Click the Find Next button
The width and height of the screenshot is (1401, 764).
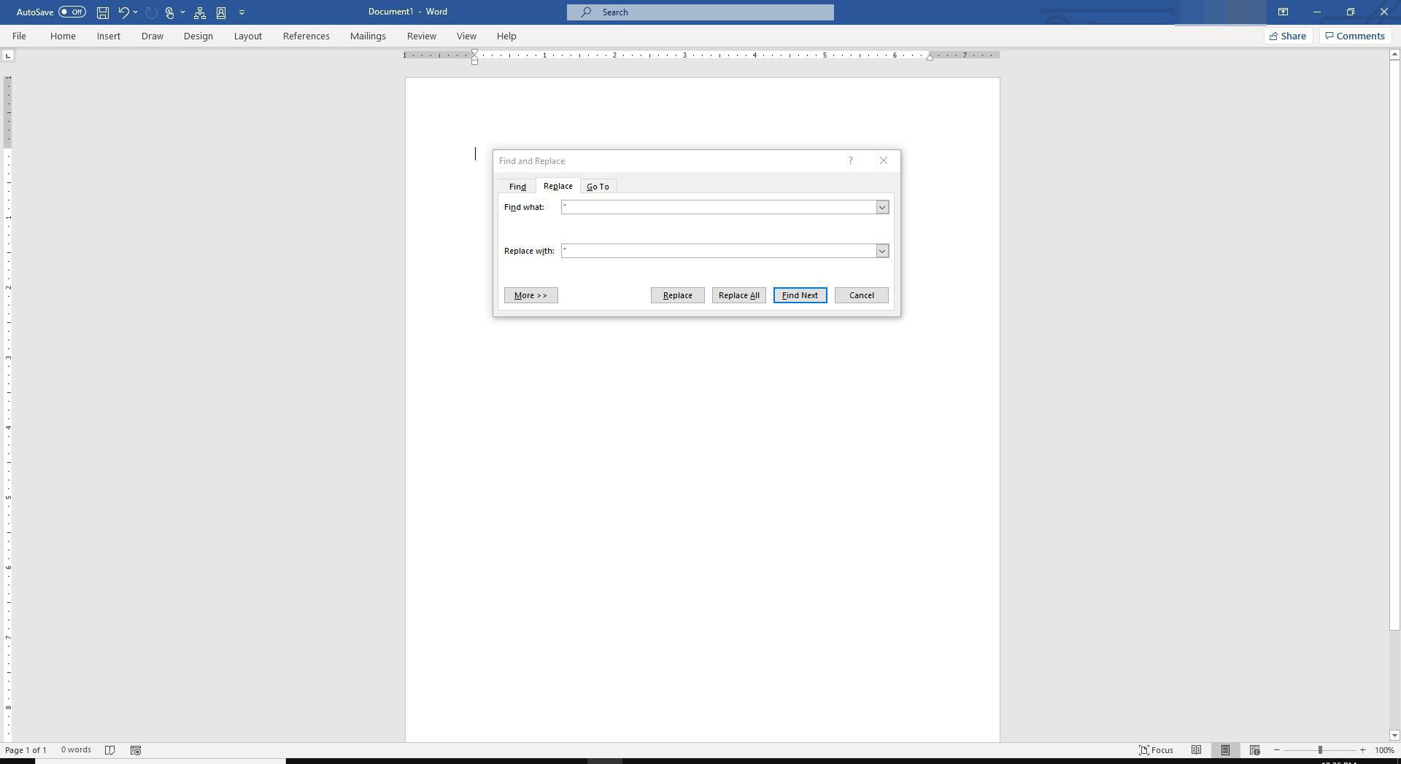[x=800, y=295]
